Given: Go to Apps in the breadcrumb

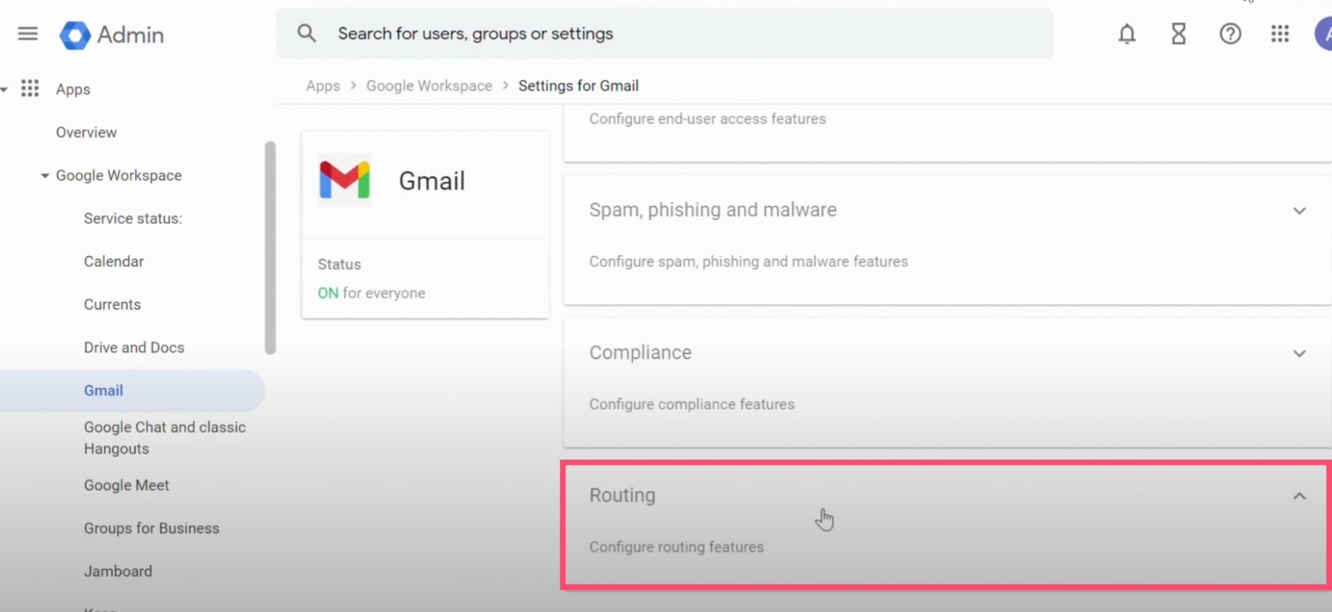Looking at the screenshot, I should pyautogui.click(x=323, y=86).
